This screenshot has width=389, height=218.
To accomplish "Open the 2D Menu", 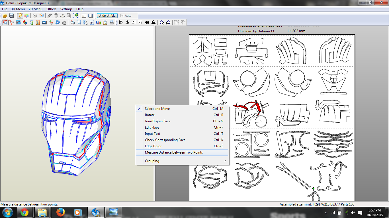I will point(36,9).
